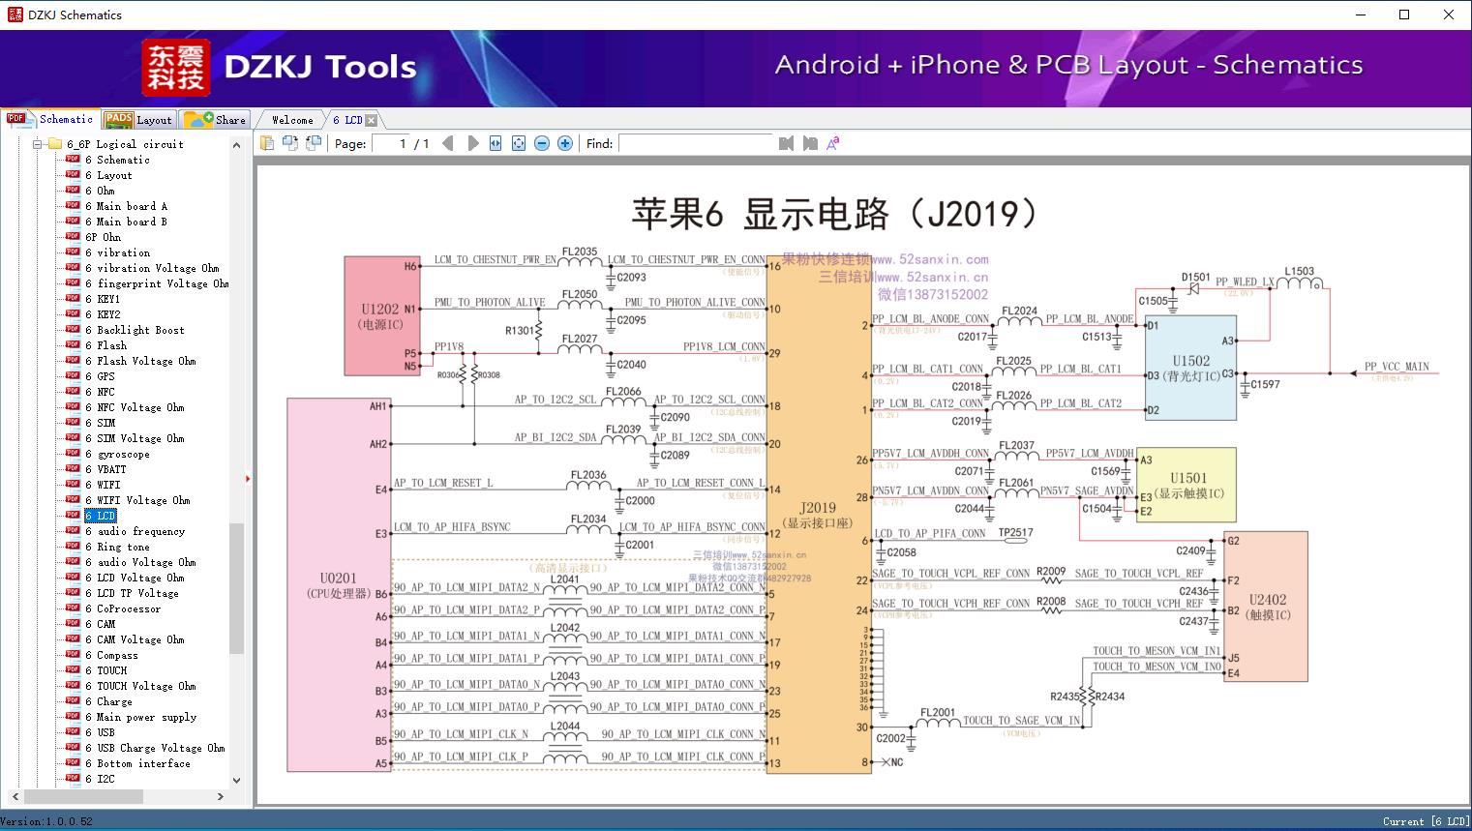Open 6 WIFI Voltage Ohm
Viewport: 1472px width, 831px height.
coord(137,500)
